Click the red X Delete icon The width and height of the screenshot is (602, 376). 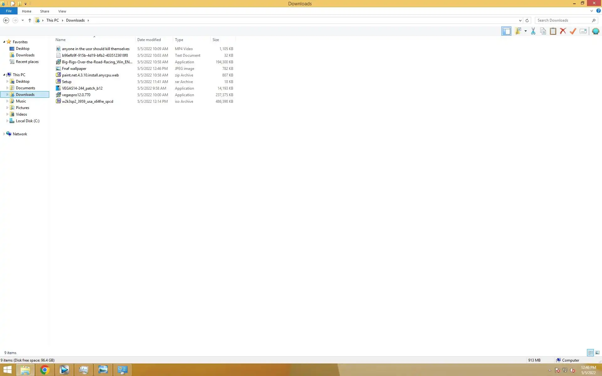pos(563,31)
